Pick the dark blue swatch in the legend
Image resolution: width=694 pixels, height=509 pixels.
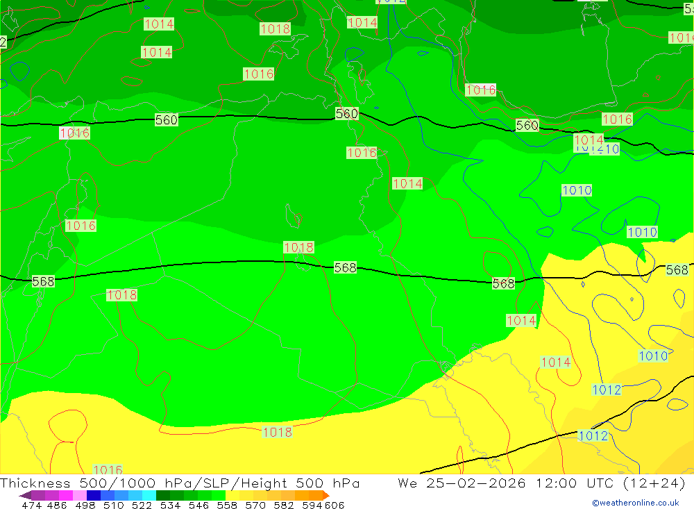coord(94,495)
